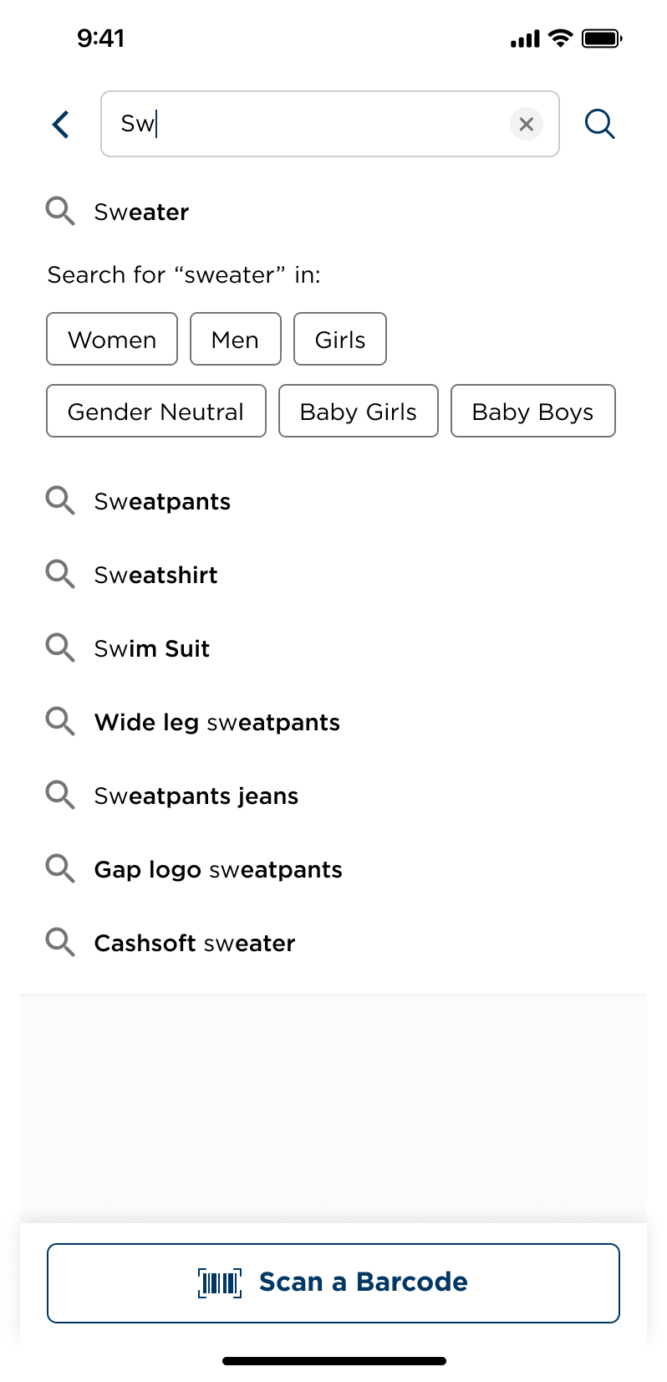Select the Girls category chip

click(x=340, y=340)
